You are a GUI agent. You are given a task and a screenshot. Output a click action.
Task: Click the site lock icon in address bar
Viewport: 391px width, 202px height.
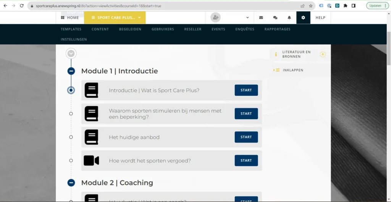32,6
